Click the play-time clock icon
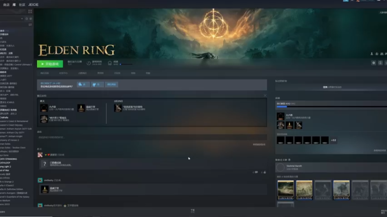Screen dimensions: 387x217 click(x=89, y=63)
